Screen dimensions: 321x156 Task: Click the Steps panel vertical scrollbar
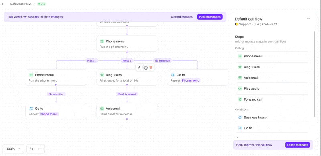(x=315, y=74)
